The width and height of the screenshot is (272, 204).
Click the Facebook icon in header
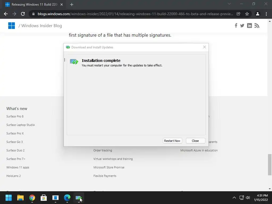point(236,26)
